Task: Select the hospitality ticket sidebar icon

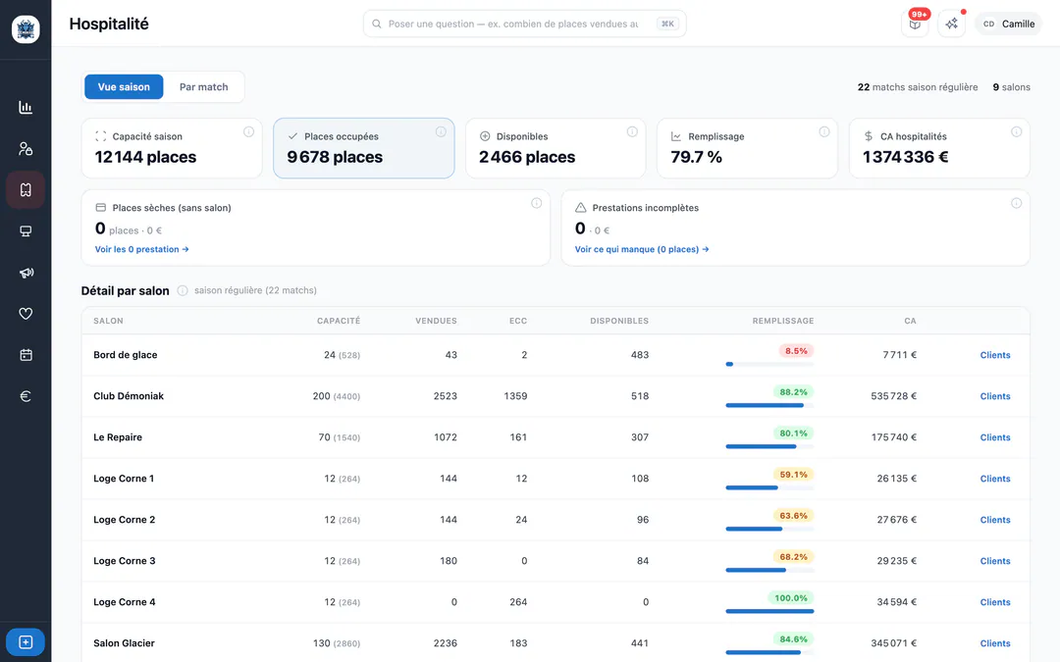Action: 26,190
